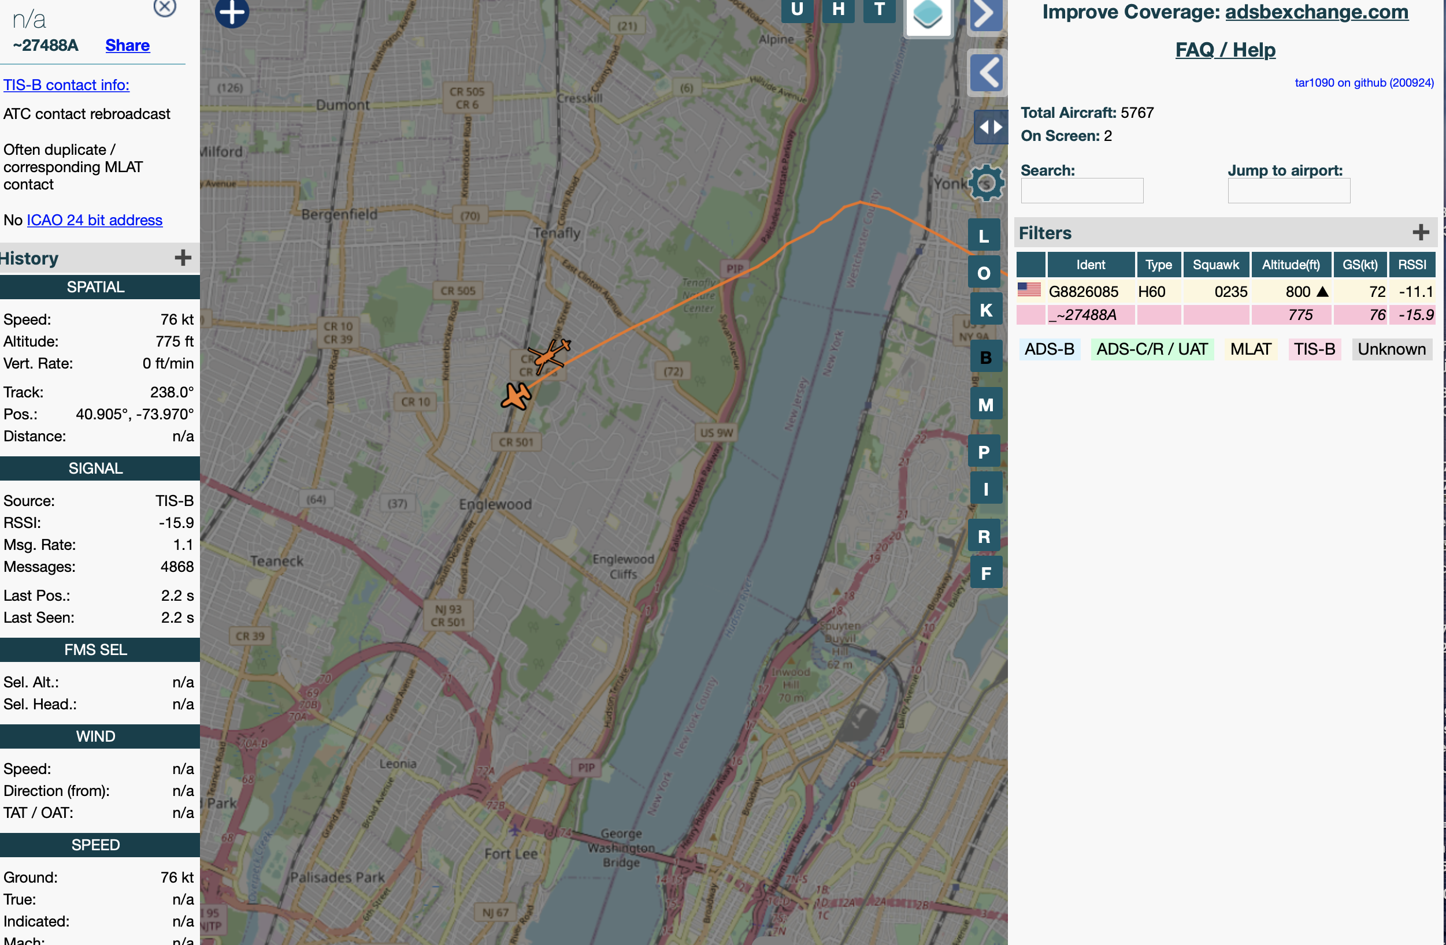Open the ICAO 24 bit address link
Screen dimensions: 1446x945
click(x=95, y=220)
